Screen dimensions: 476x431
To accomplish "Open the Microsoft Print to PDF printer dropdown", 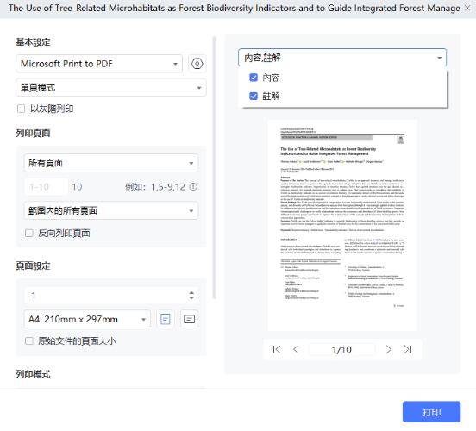I will point(99,64).
